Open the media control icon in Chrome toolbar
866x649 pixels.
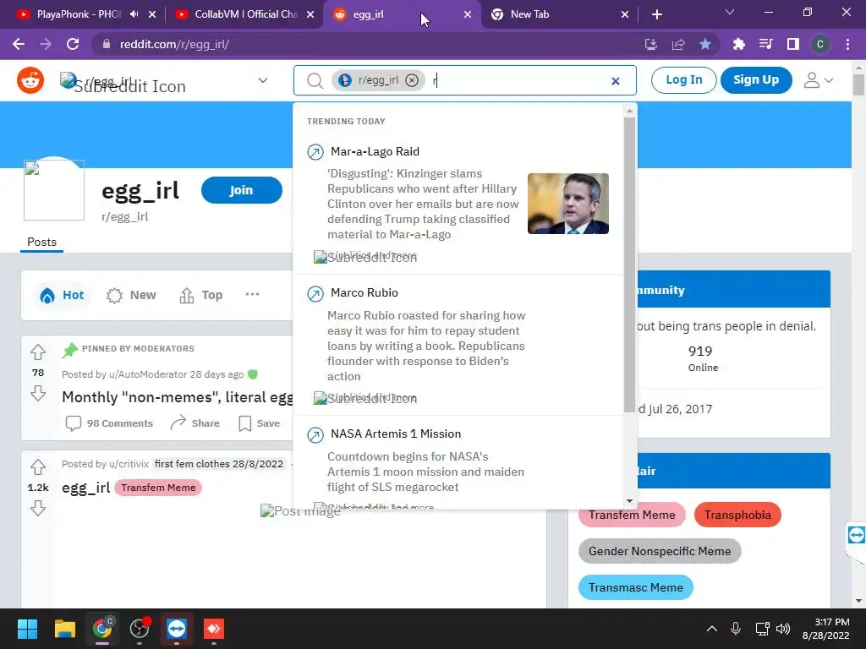[x=765, y=44]
